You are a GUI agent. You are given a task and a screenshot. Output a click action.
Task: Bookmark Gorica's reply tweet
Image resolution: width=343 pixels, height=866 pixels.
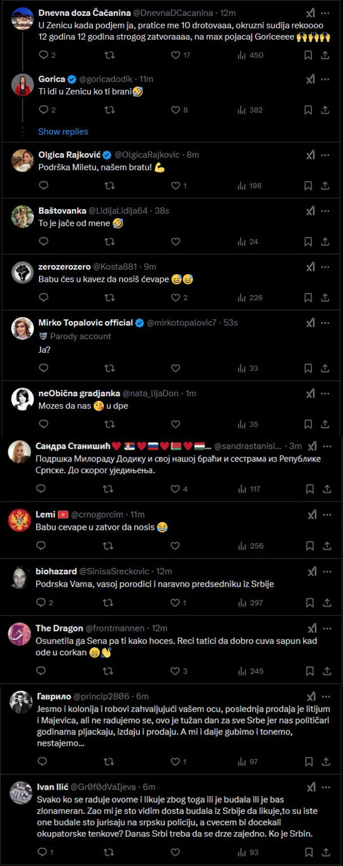[x=308, y=110]
